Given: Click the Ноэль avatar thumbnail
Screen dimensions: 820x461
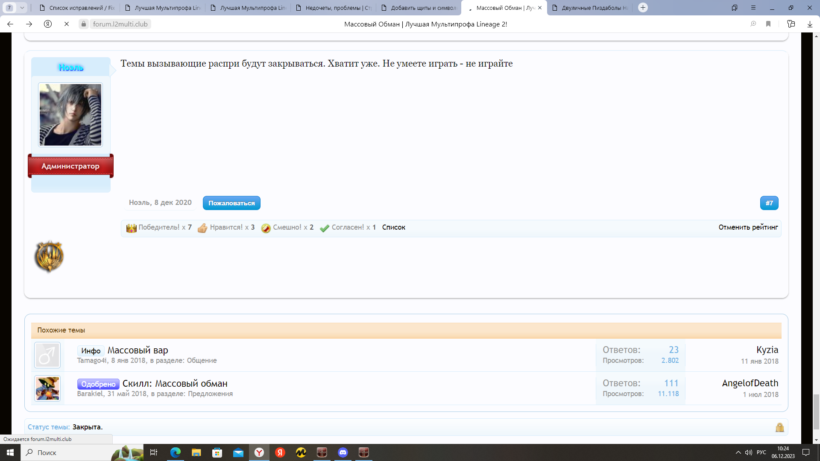Looking at the screenshot, I should (x=70, y=115).
